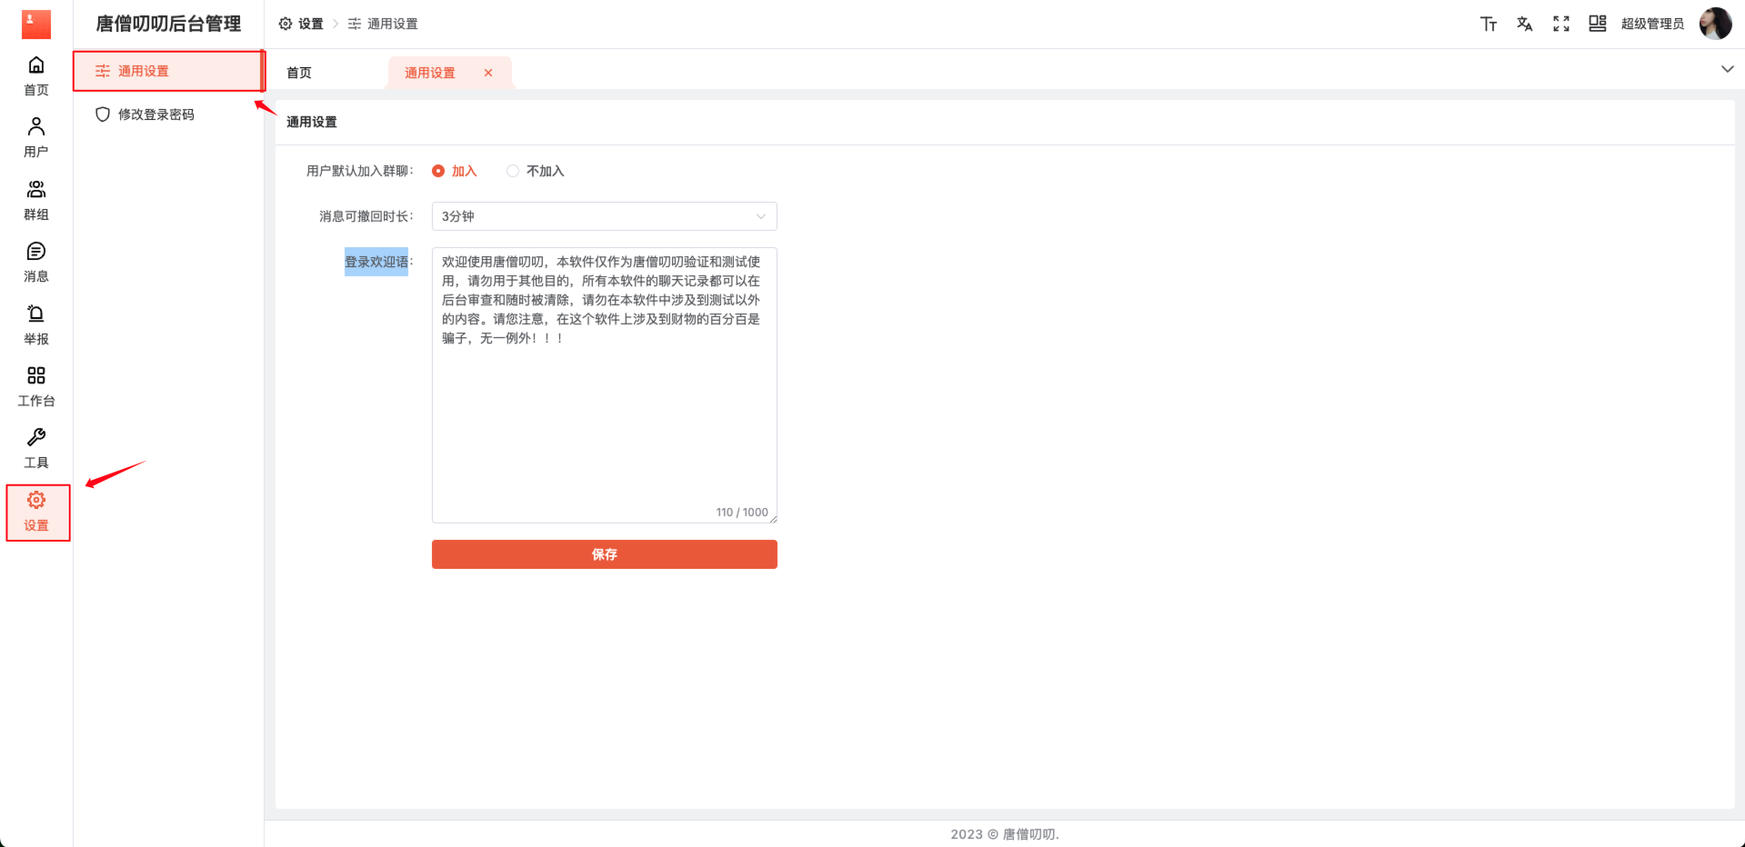Select the 加入 radio option
This screenshot has width=1745, height=847.
[x=438, y=171]
